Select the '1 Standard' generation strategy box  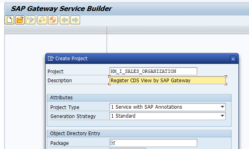(168, 116)
